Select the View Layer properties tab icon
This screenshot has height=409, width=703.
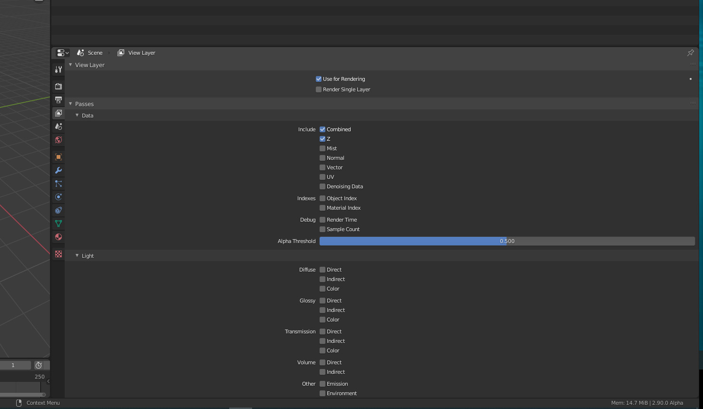click(59, 113)
